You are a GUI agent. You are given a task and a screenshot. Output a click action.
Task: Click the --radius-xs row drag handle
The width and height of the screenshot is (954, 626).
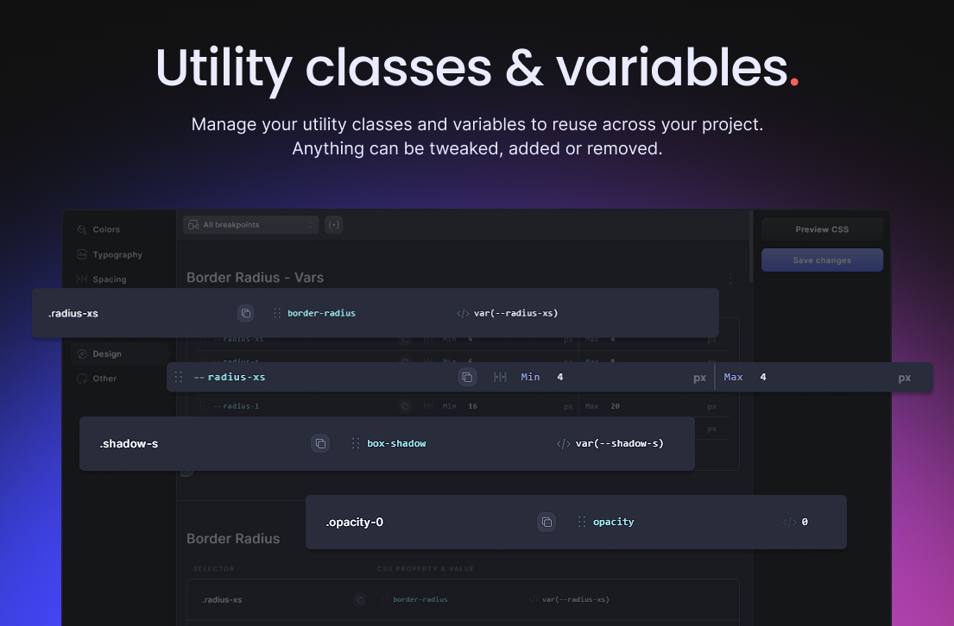pos(178,377)
